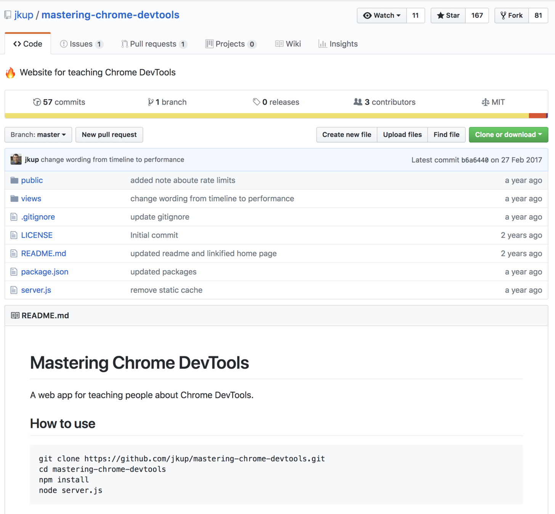The height and width of the screenshot is (514, 555).
Task: Click the book icon in README.md header
Action: [15, 315]
